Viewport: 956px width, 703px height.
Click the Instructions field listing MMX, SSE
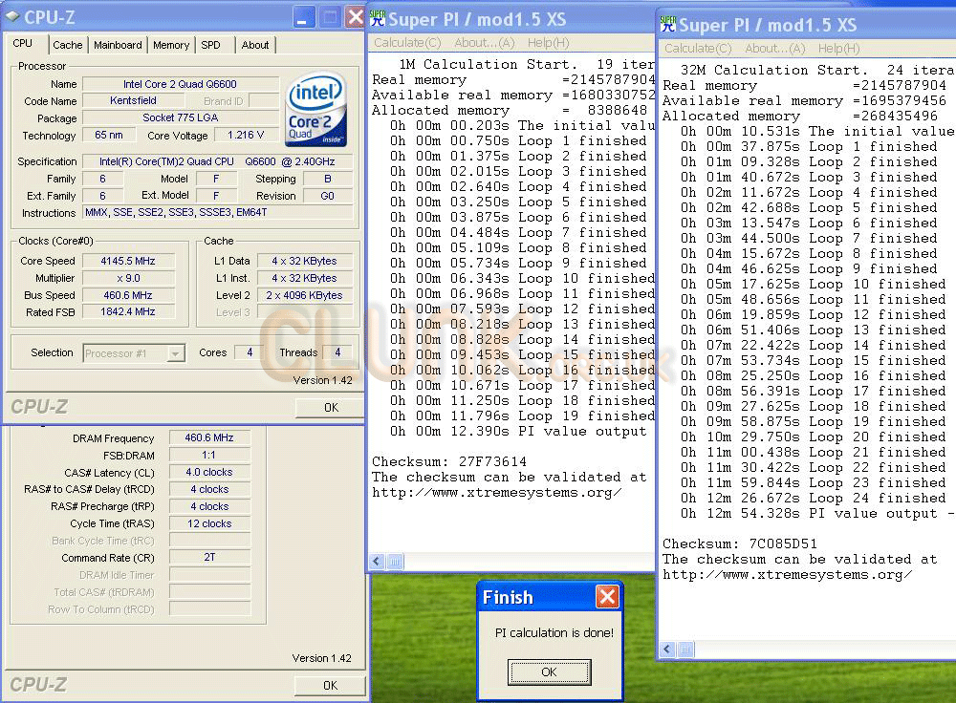pos(218,212)
